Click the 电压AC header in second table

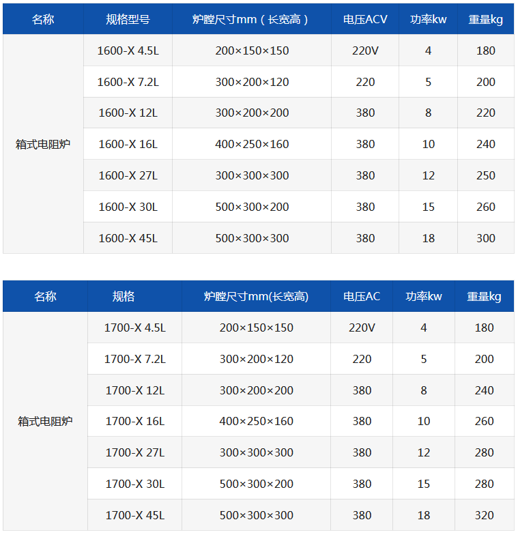[362, 296]
